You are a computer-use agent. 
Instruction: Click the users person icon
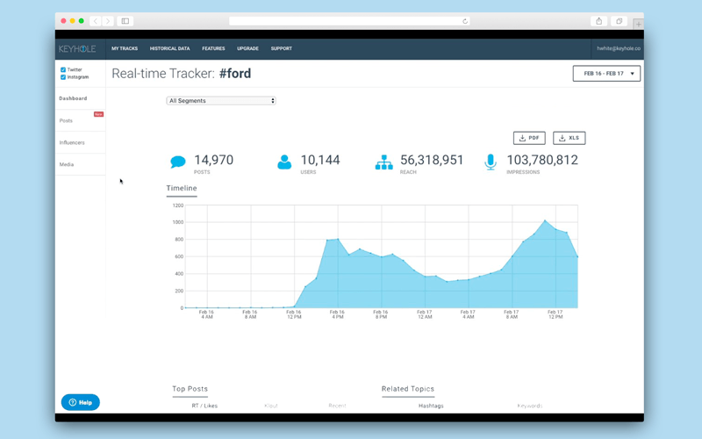pyautogui.click(x=284, y=162)
